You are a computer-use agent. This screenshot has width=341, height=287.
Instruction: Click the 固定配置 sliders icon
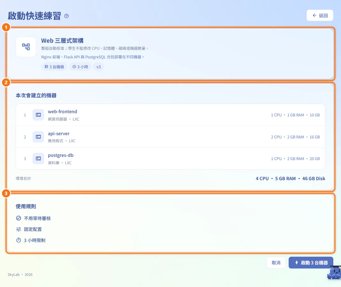pyautogui.click(x=19, y=229)
